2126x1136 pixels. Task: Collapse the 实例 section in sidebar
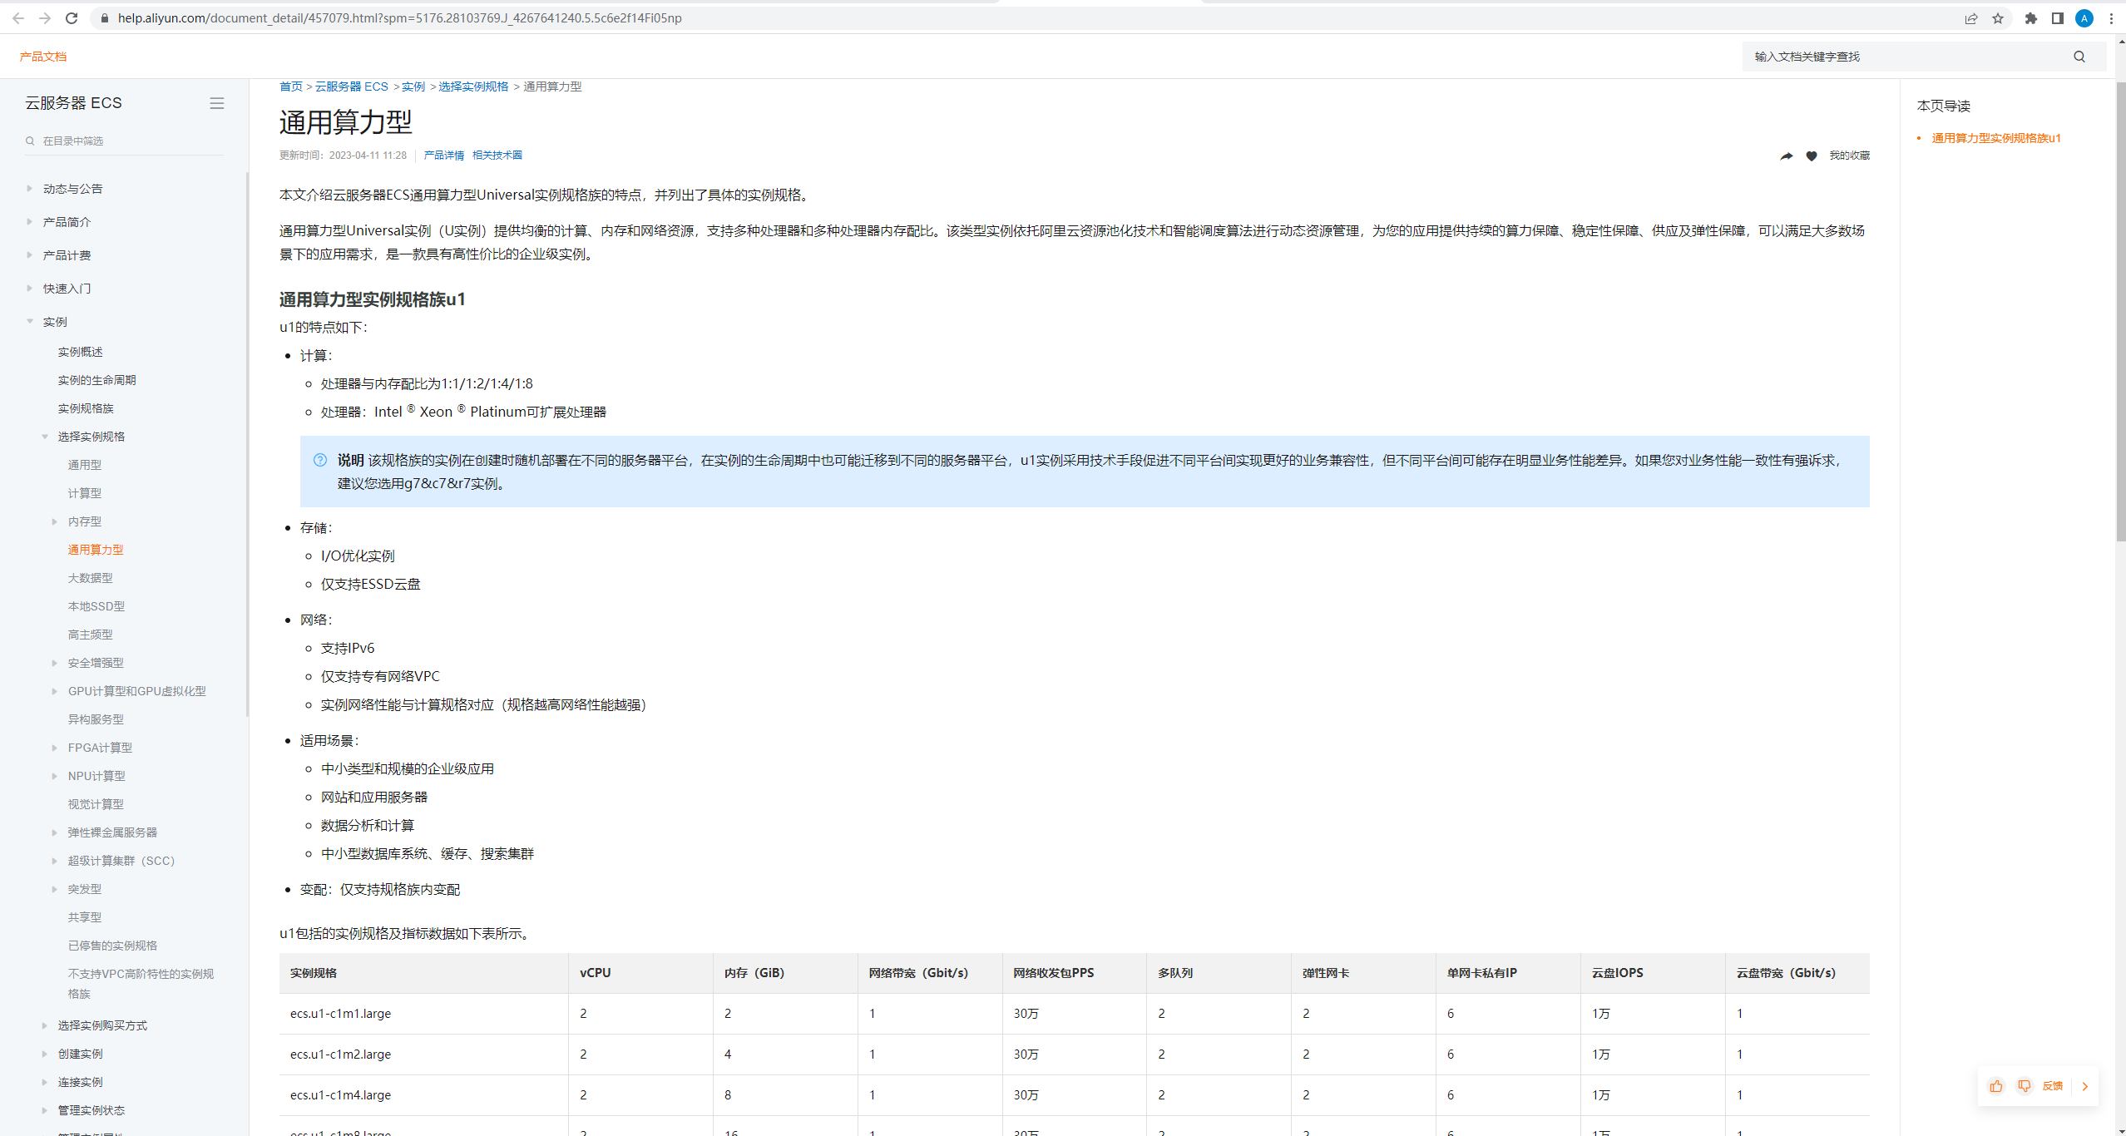pos(30,322)
